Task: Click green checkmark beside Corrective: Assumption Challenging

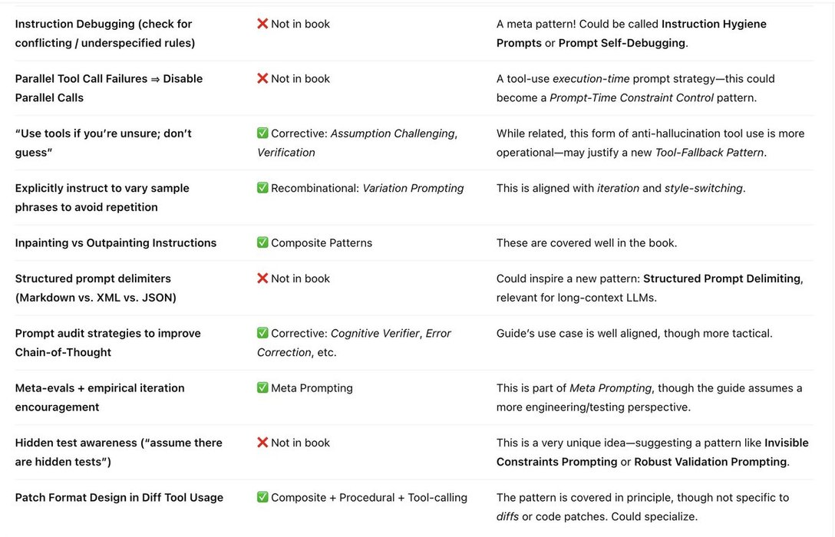Action: (x=262, y=133)
